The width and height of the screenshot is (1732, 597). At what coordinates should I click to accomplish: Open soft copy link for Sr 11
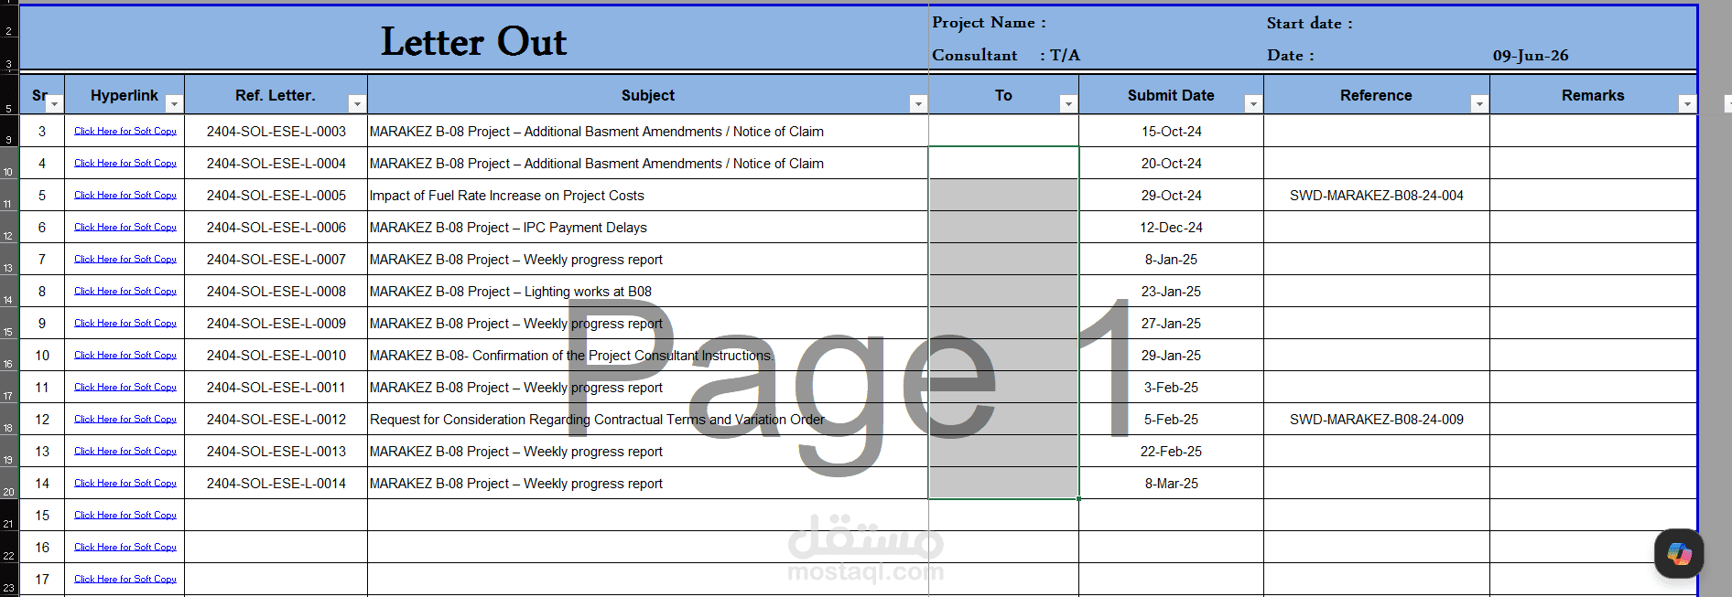click(x=125, y=388)
